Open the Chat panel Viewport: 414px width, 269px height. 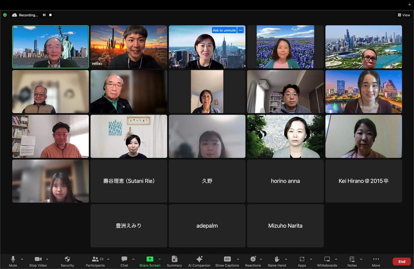[124, 261]
